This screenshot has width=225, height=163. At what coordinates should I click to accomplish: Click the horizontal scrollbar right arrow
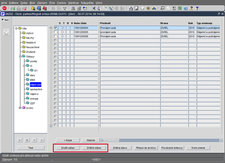coord(221,140)
